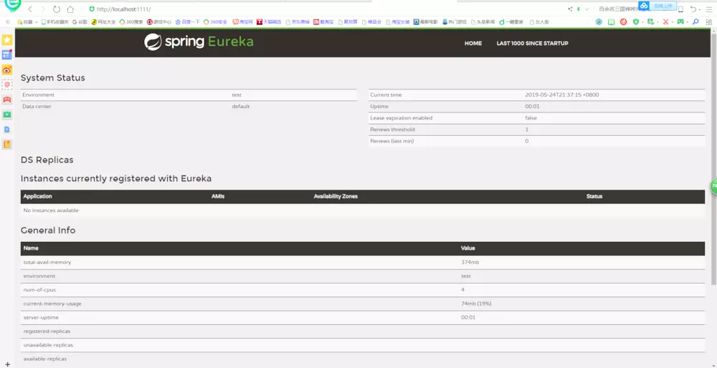
Task: Open the 360搜索 bookmark
Action: point(131,21)
